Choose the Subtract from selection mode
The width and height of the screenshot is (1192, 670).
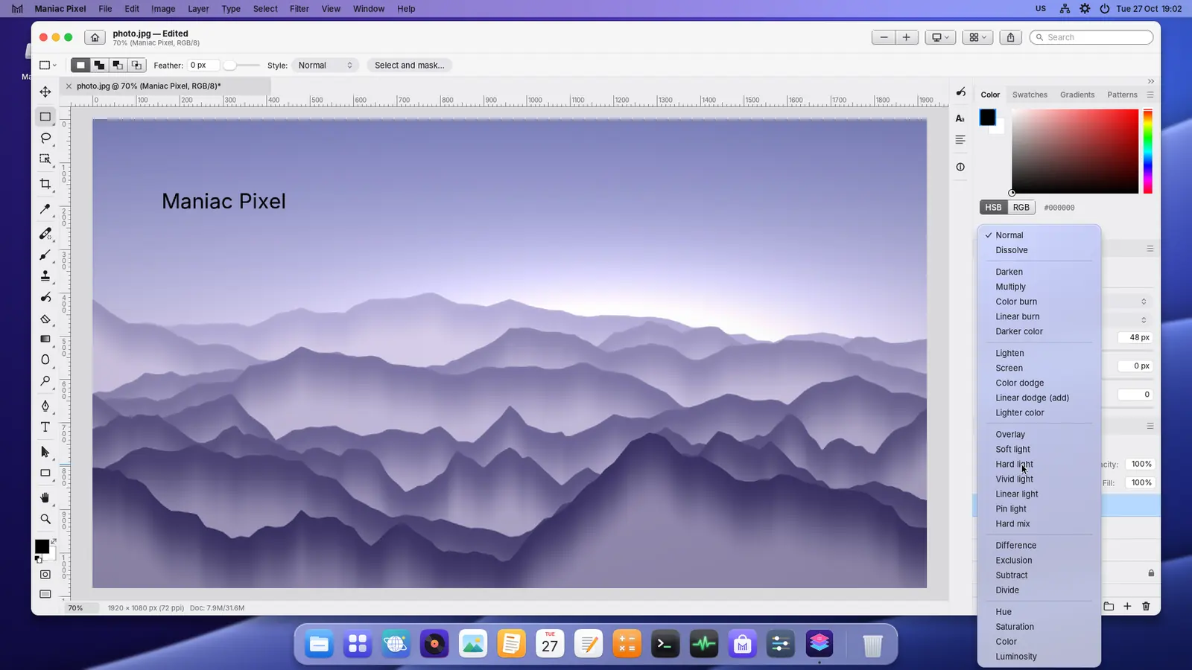pyautogui.click(x=118, y=66)
